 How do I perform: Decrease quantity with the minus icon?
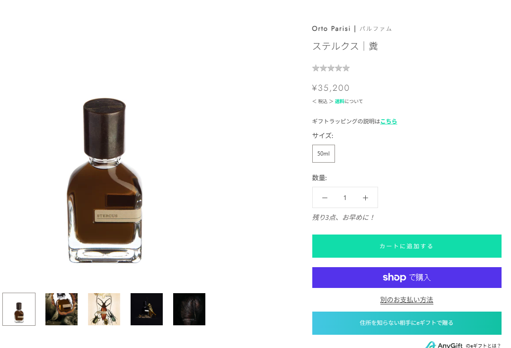pos(325,198)
